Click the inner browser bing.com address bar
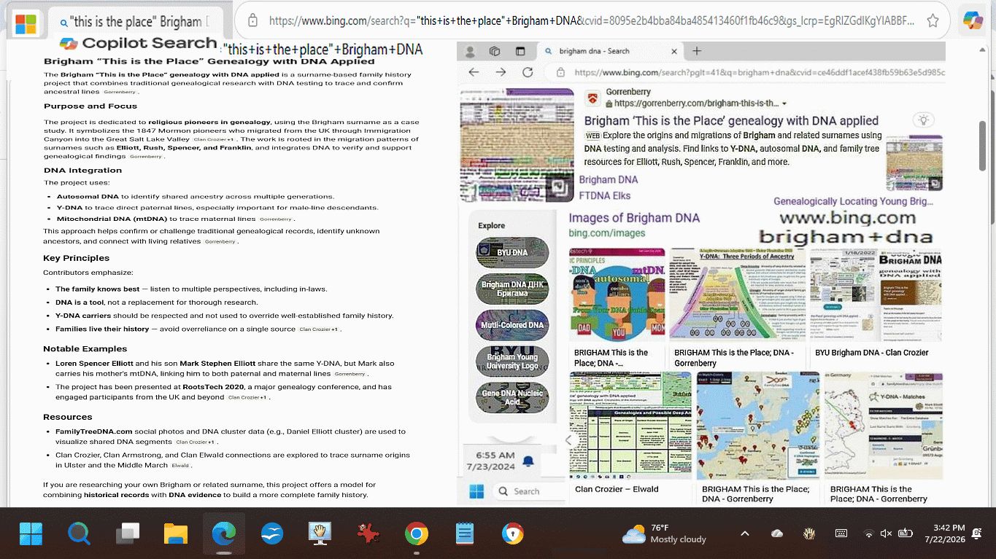 pos(759,72)
